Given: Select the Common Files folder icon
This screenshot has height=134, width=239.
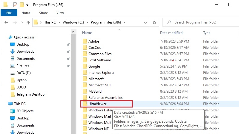Looking at the screenshot, I should coord(85,54).
